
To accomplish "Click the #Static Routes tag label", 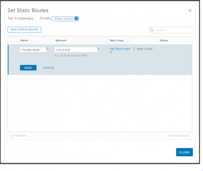I will 63,19.
